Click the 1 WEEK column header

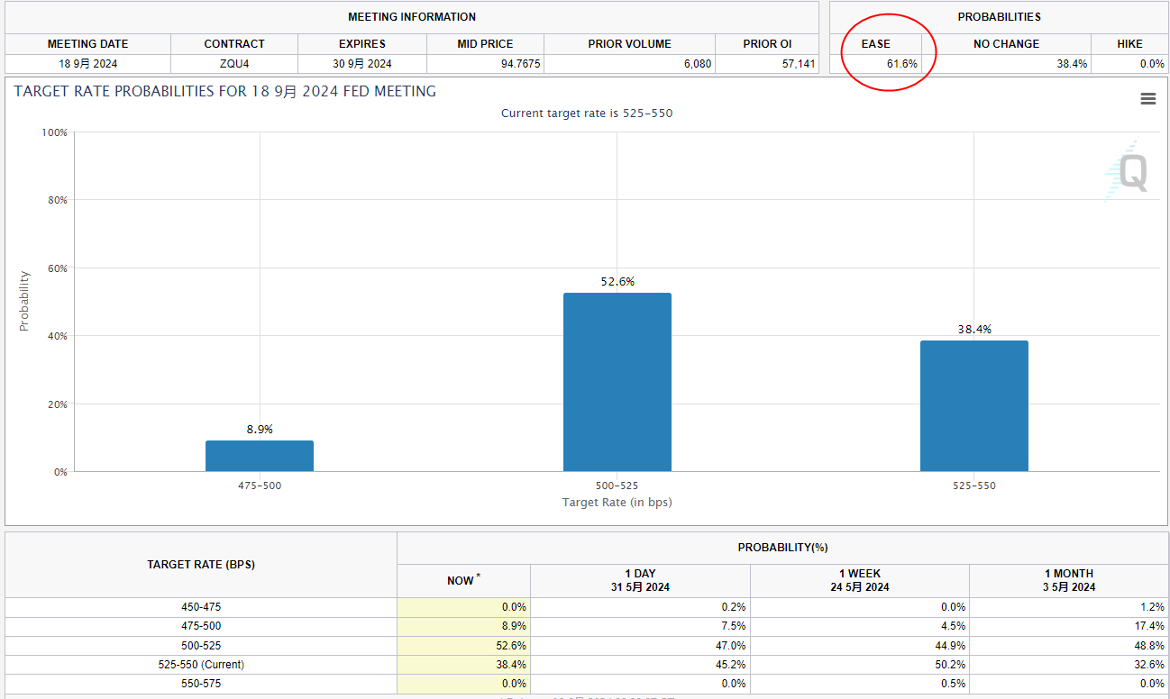[x=859, y=580]
